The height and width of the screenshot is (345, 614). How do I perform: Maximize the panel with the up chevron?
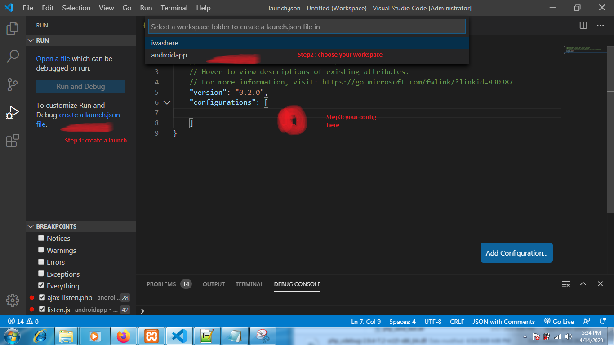pyautogui.click(x=583, y=284)
